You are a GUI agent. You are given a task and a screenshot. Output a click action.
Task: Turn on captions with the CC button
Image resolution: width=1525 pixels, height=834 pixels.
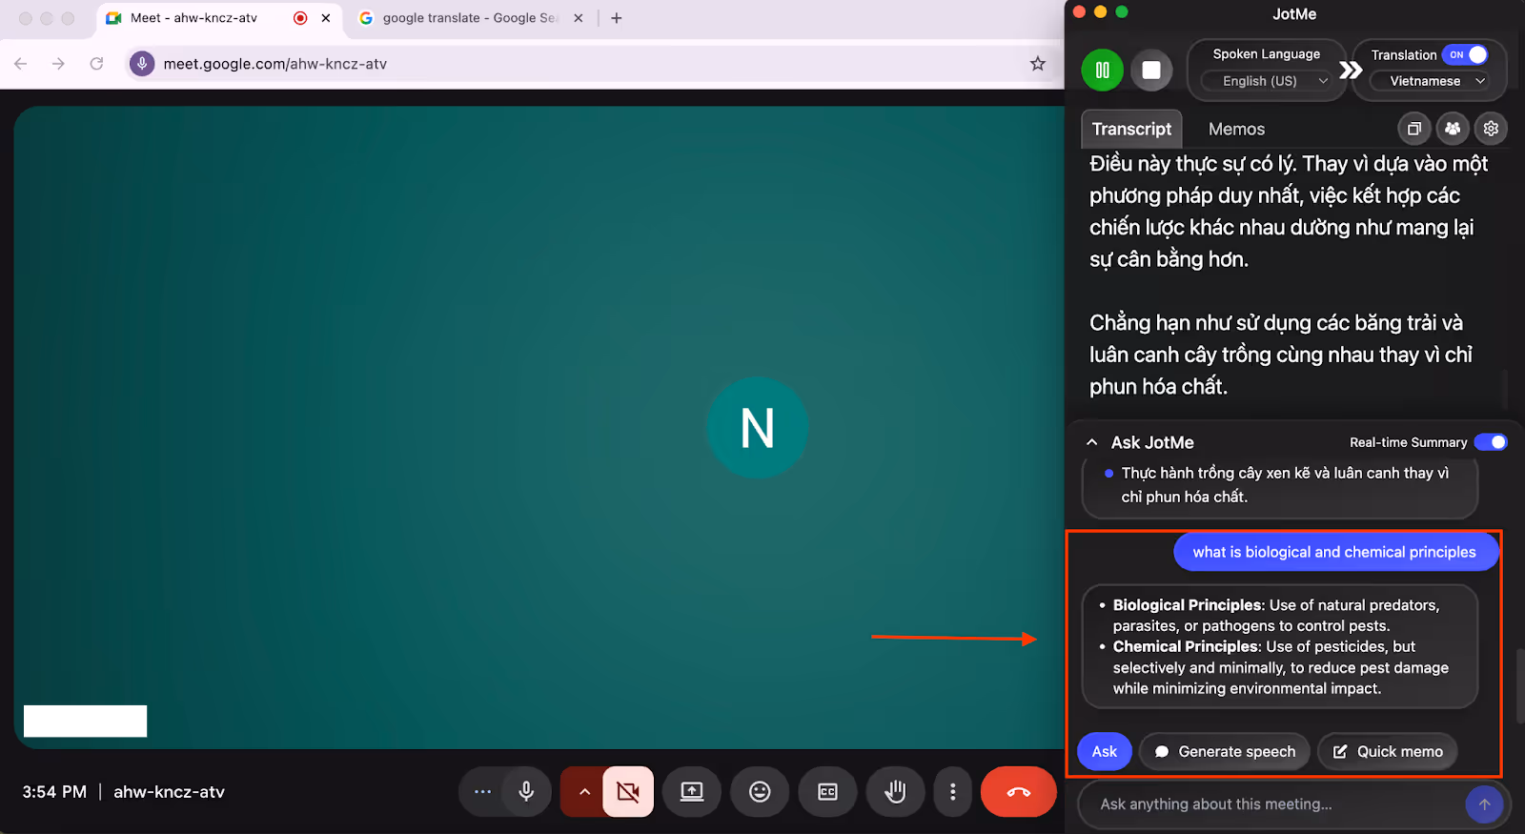click(x=827, y=792)
